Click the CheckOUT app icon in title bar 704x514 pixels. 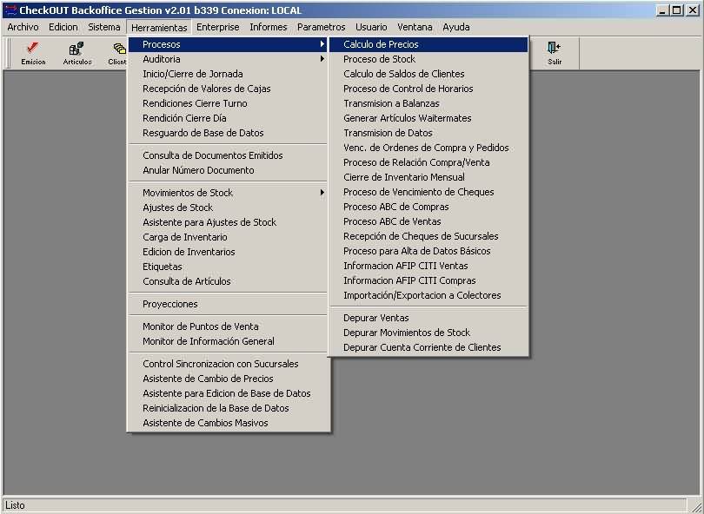tap(10, 10)
